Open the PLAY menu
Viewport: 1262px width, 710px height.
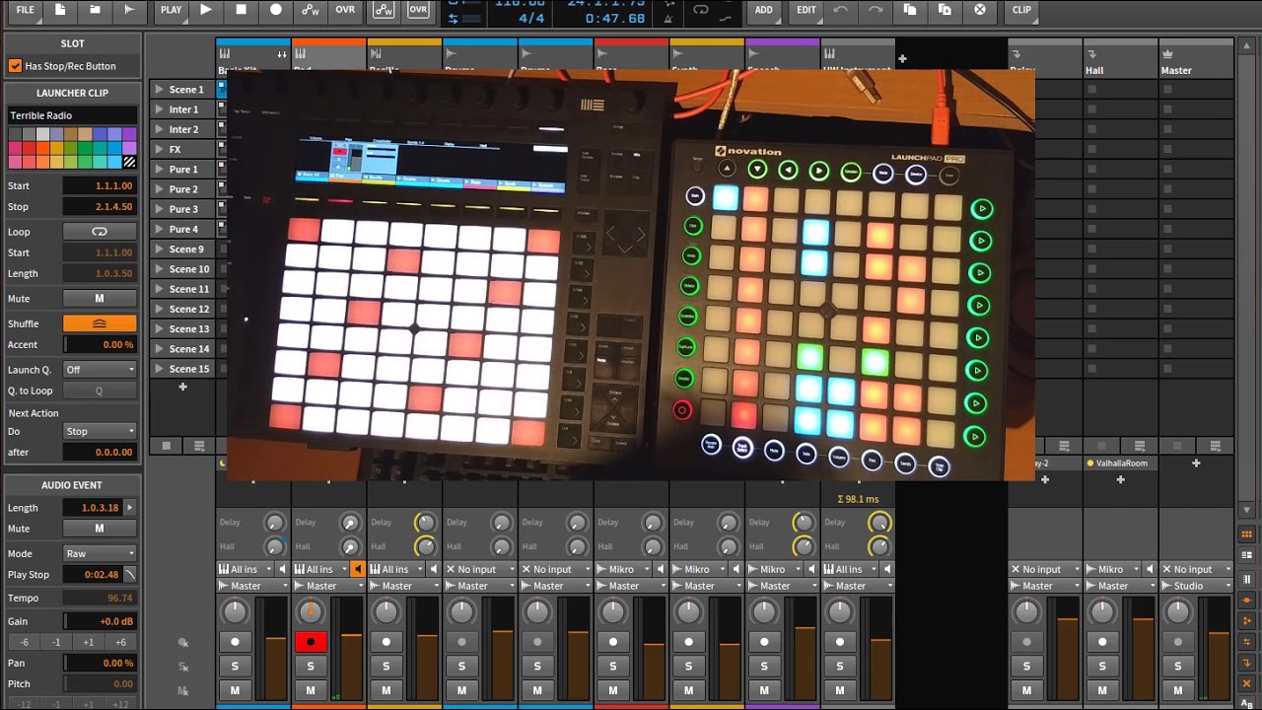click(x=171, y=10)
